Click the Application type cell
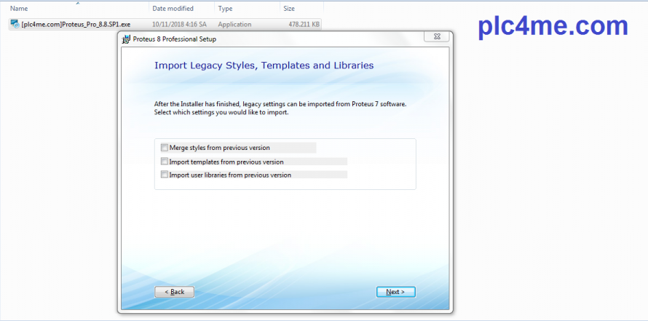Image resolution: width=648 pixels, height=321 pixels. click(234, 24)
